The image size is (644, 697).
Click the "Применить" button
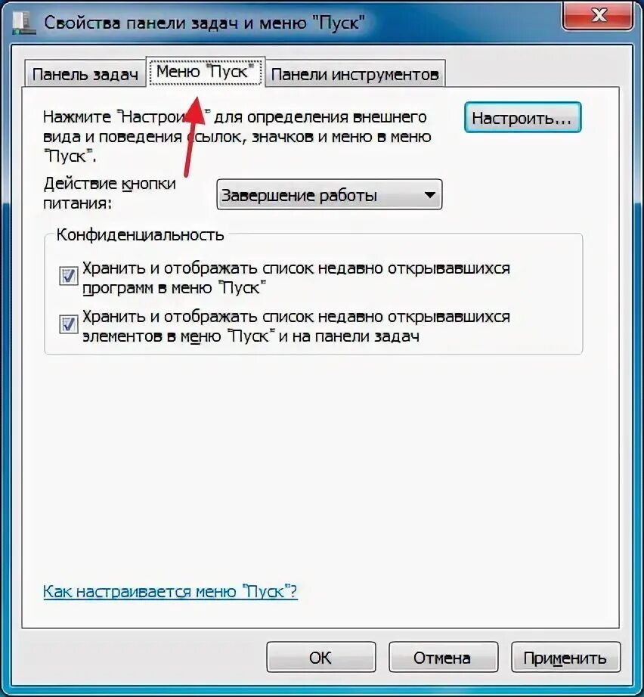565,657
